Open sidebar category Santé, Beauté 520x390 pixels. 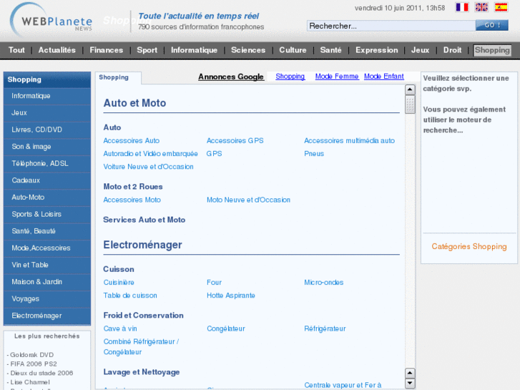click(47, 231)
